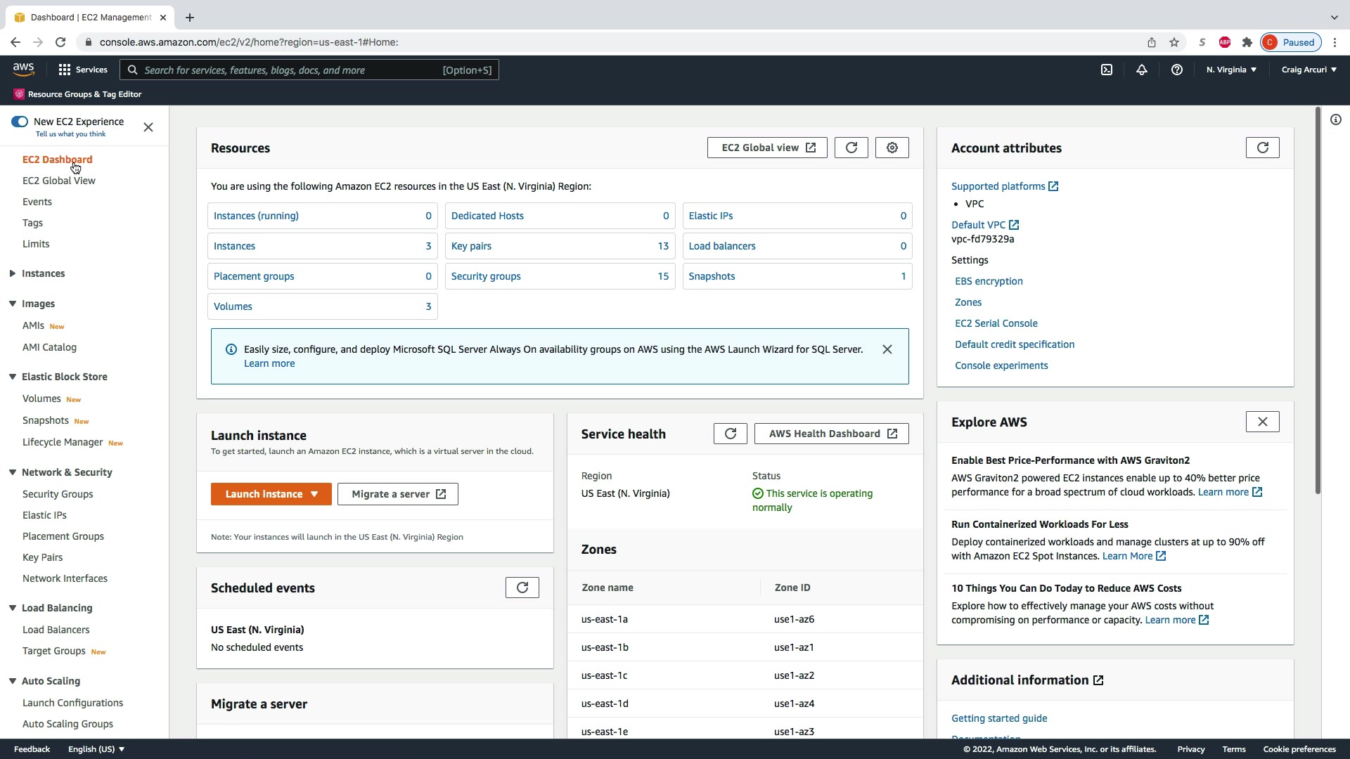Open the AWS CloudShell icon
The height and width of the screenshot is (759, 1350).
tap(1107, 70)
